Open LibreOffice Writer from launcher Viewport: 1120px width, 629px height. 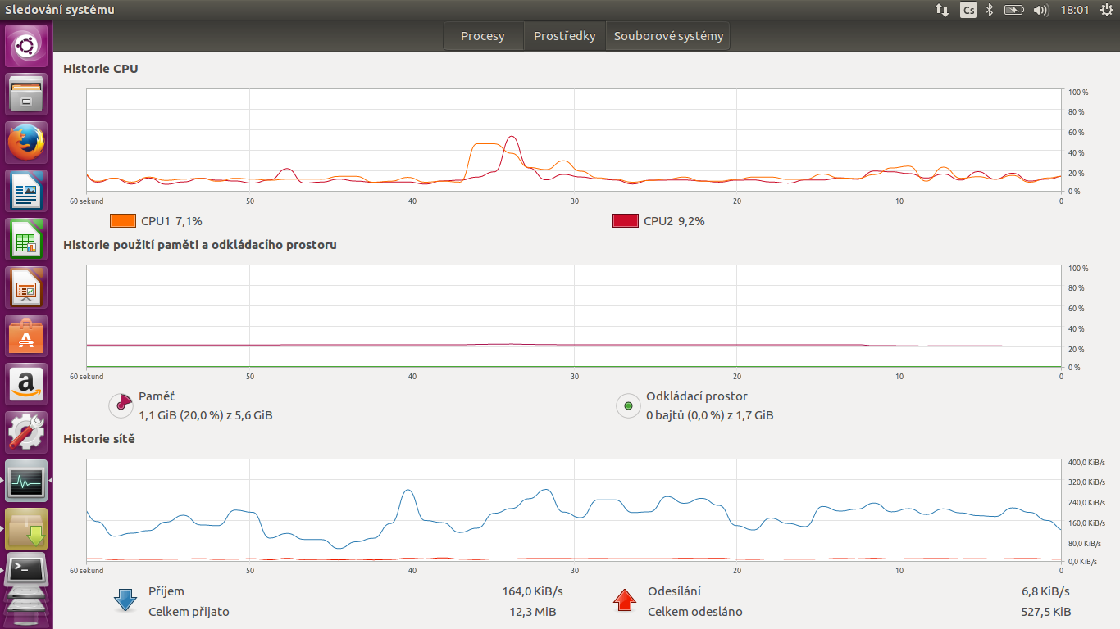(26, 191)
